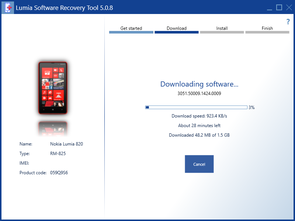Image resolution: width=295 pixels, height=221 pixels.
Task: Click the About 28 minutes left text
Action: click(x=199, y=126)
